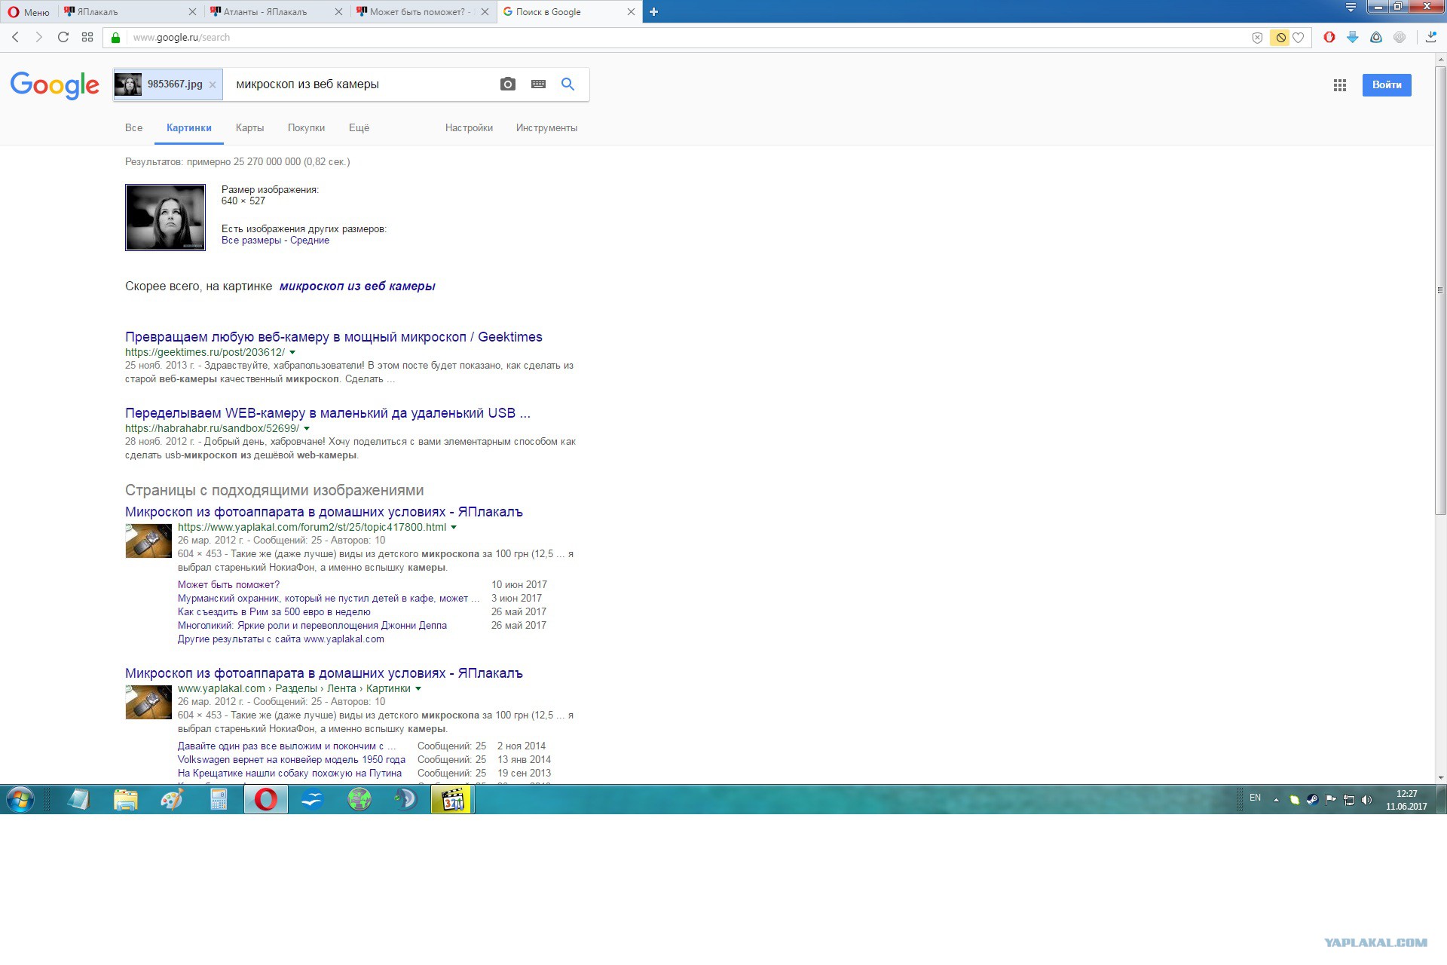Click the Steam tray icon

1312,800
